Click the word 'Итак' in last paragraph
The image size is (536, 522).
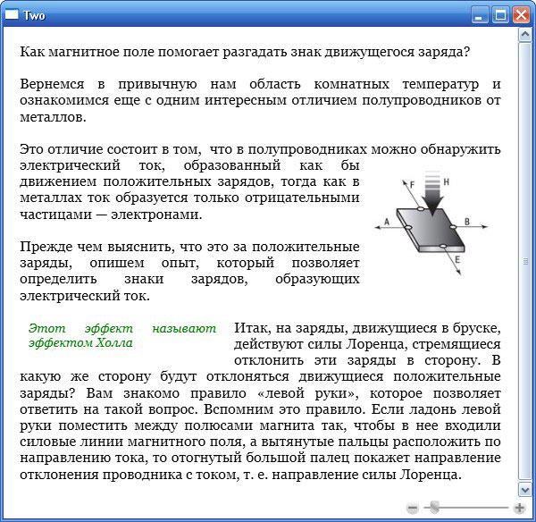click(x=252, y=328)
